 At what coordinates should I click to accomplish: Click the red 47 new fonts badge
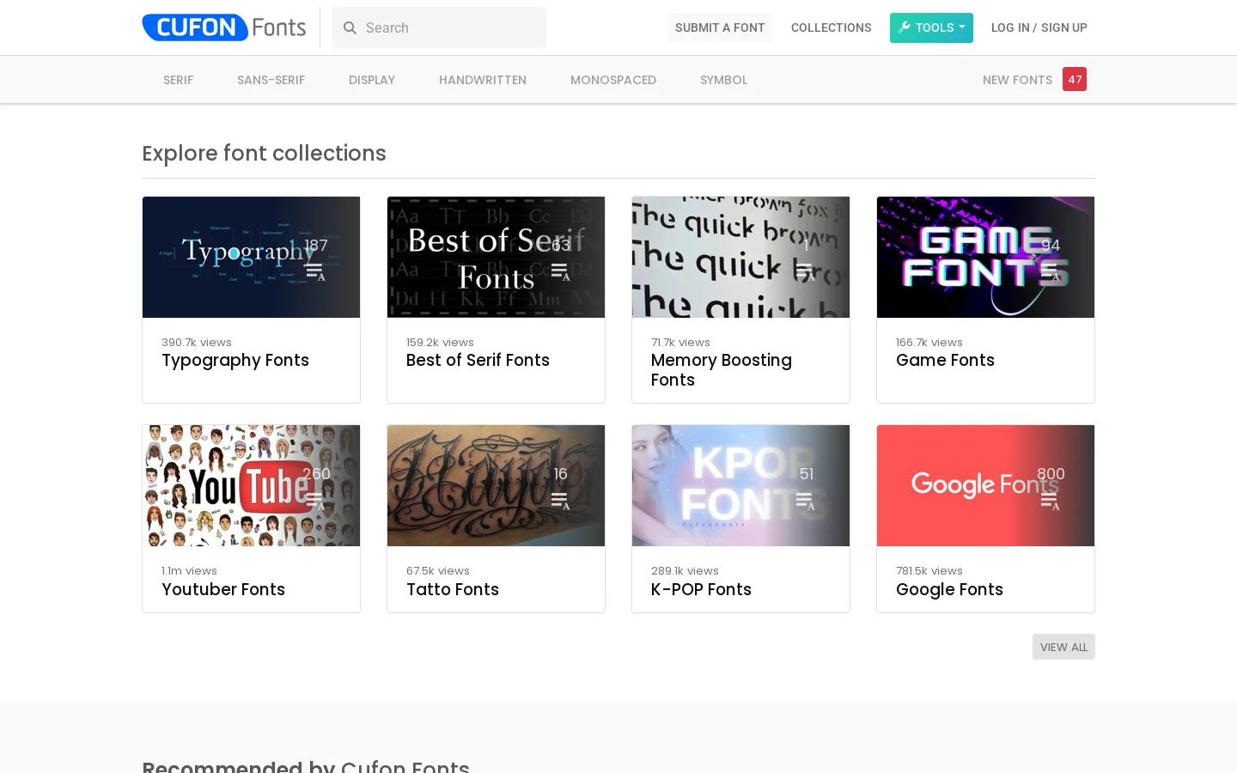point(1075,79)
